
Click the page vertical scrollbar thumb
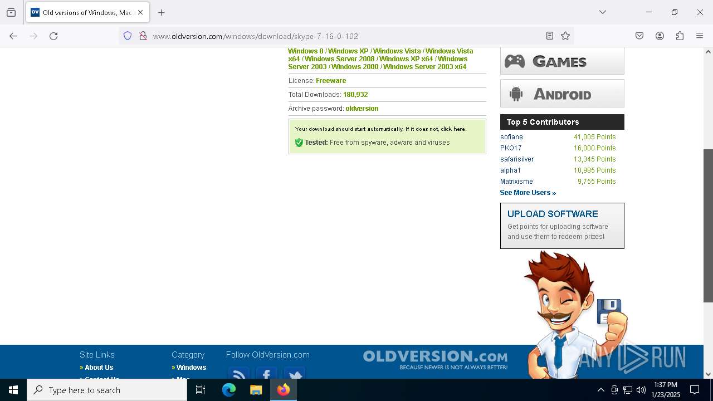click(x=708, y=226)
